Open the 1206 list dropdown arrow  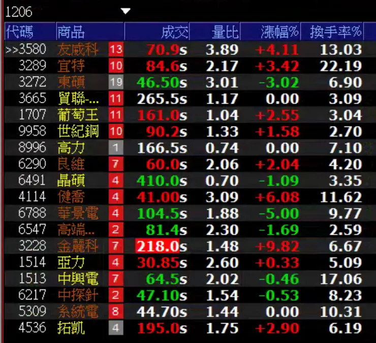(126, 11)
